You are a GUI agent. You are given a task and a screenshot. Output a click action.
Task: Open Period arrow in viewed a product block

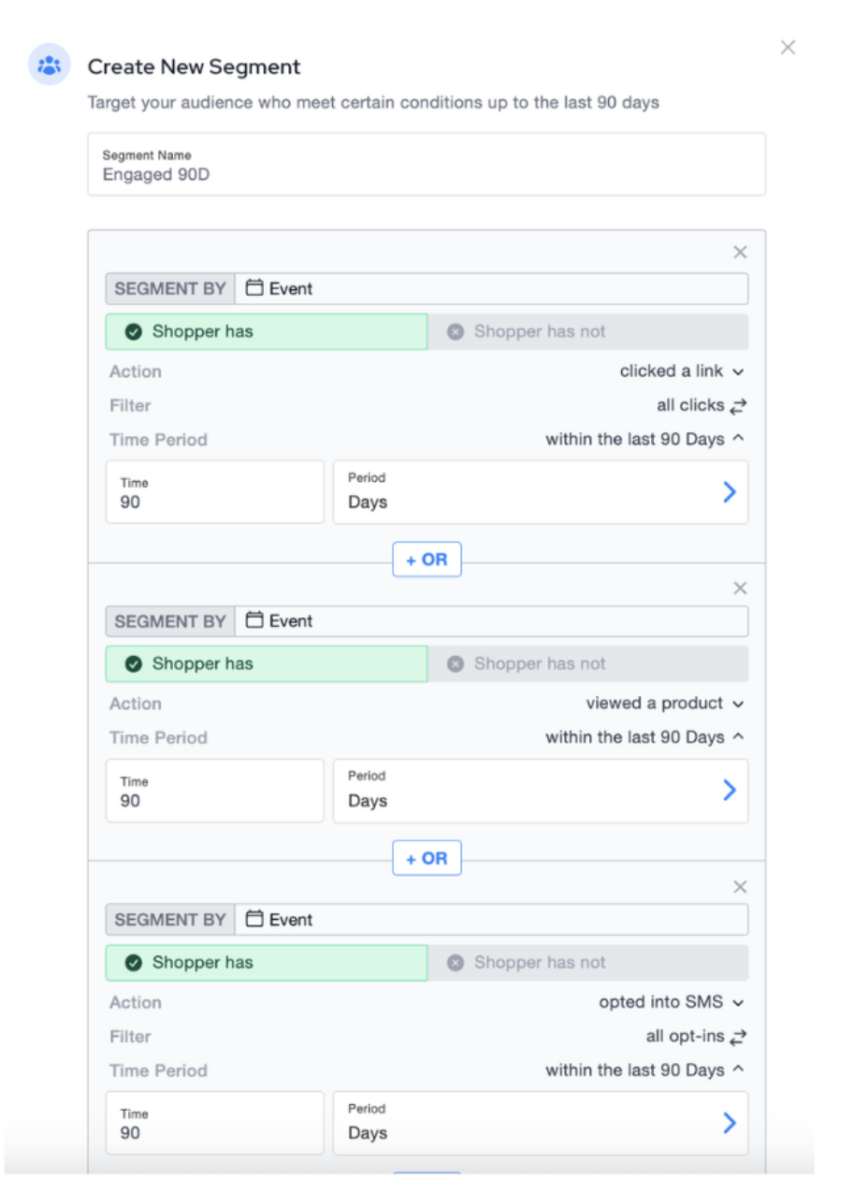(x=730, y=791)
